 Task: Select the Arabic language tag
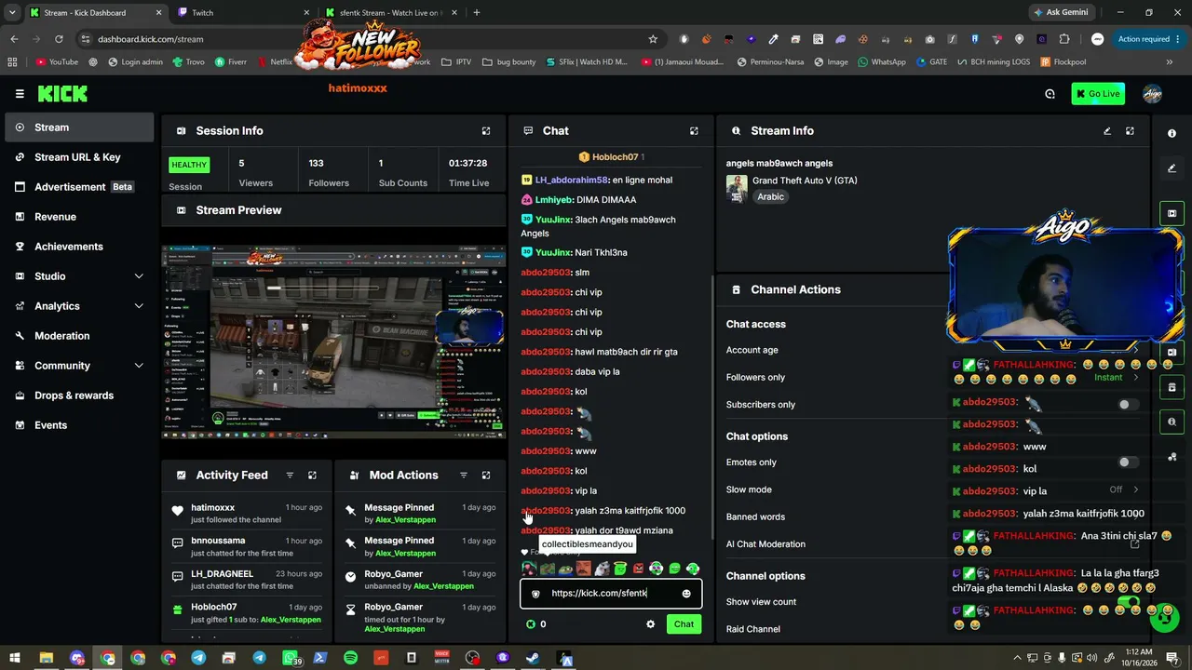click(771, 197)
